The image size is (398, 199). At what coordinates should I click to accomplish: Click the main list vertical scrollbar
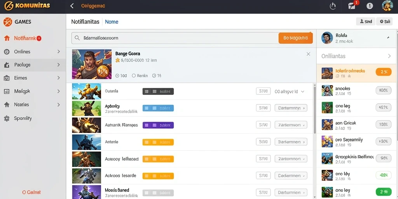pyautogui.click(x=315, y=110)
